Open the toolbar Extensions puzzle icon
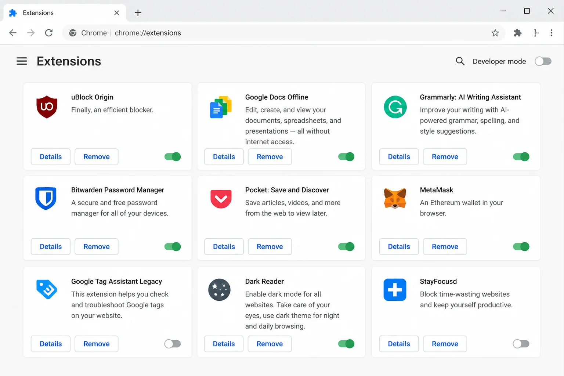The height and width of the screenshot is (376, 564). 518,33
